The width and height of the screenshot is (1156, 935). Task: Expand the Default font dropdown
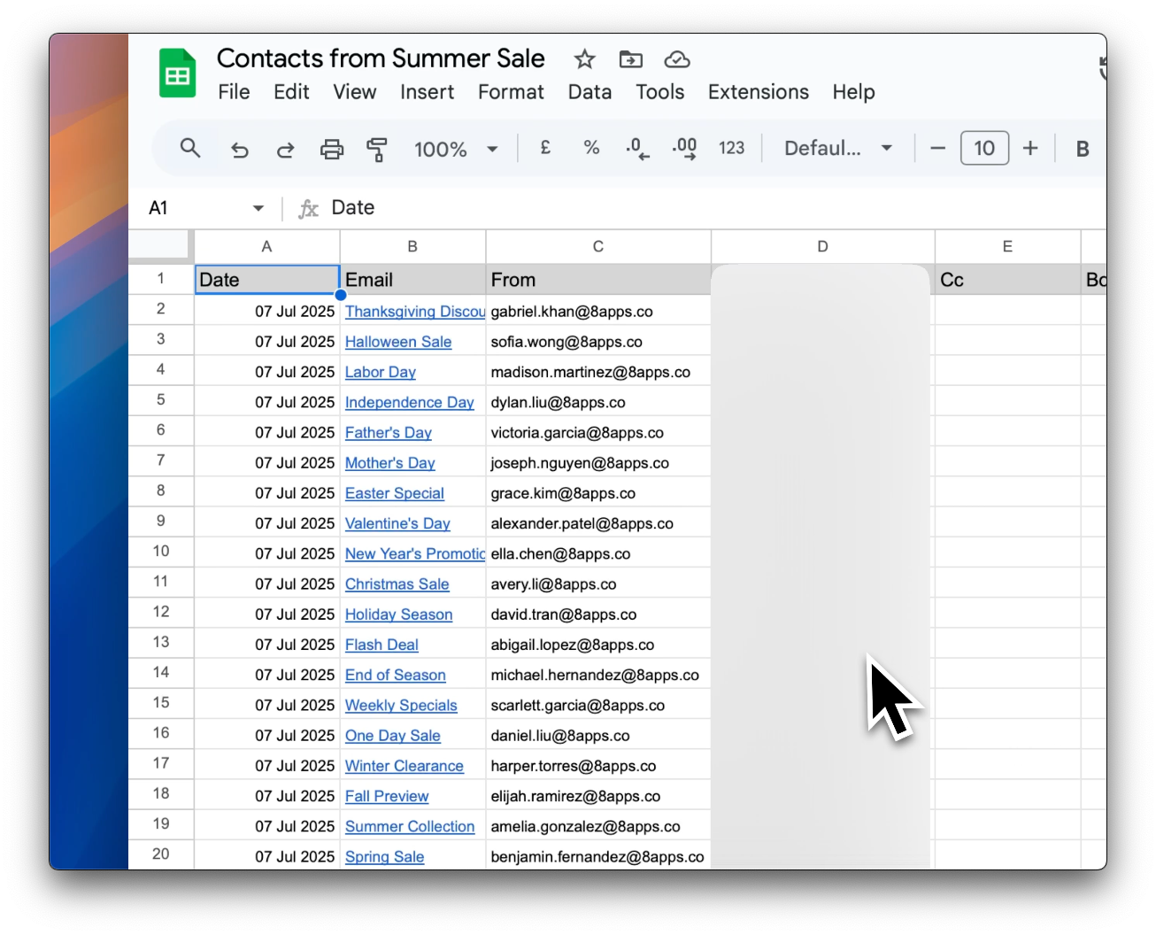(x=837, y=148)
